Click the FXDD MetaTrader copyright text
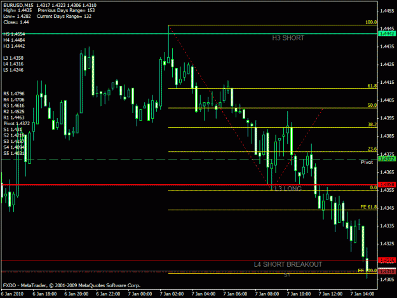The width and height of the screenshot is (397, 298). pyautogui.click(x=72, y=285)
